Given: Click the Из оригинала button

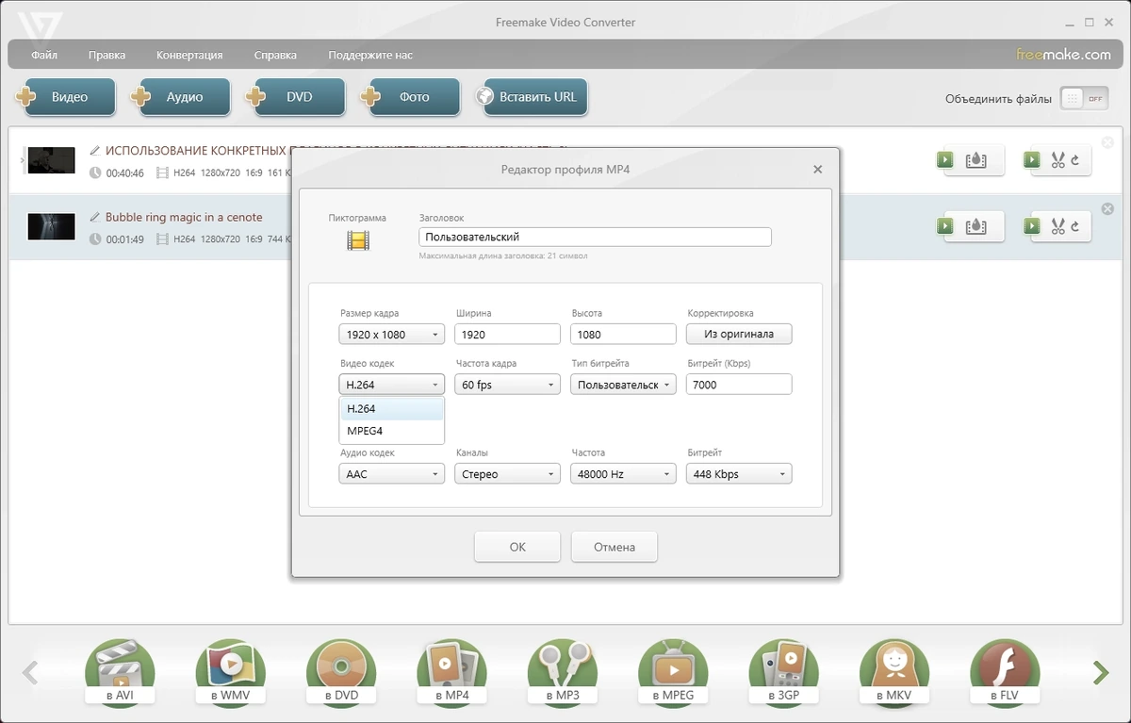Looking at the screenshot, I should (739, 335).
